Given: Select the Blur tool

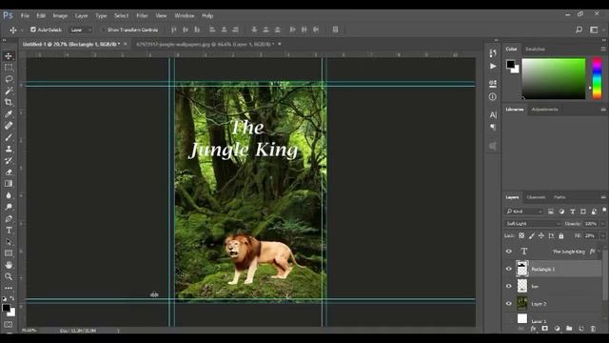Looking at the screenshot, I should pos(9,195).
